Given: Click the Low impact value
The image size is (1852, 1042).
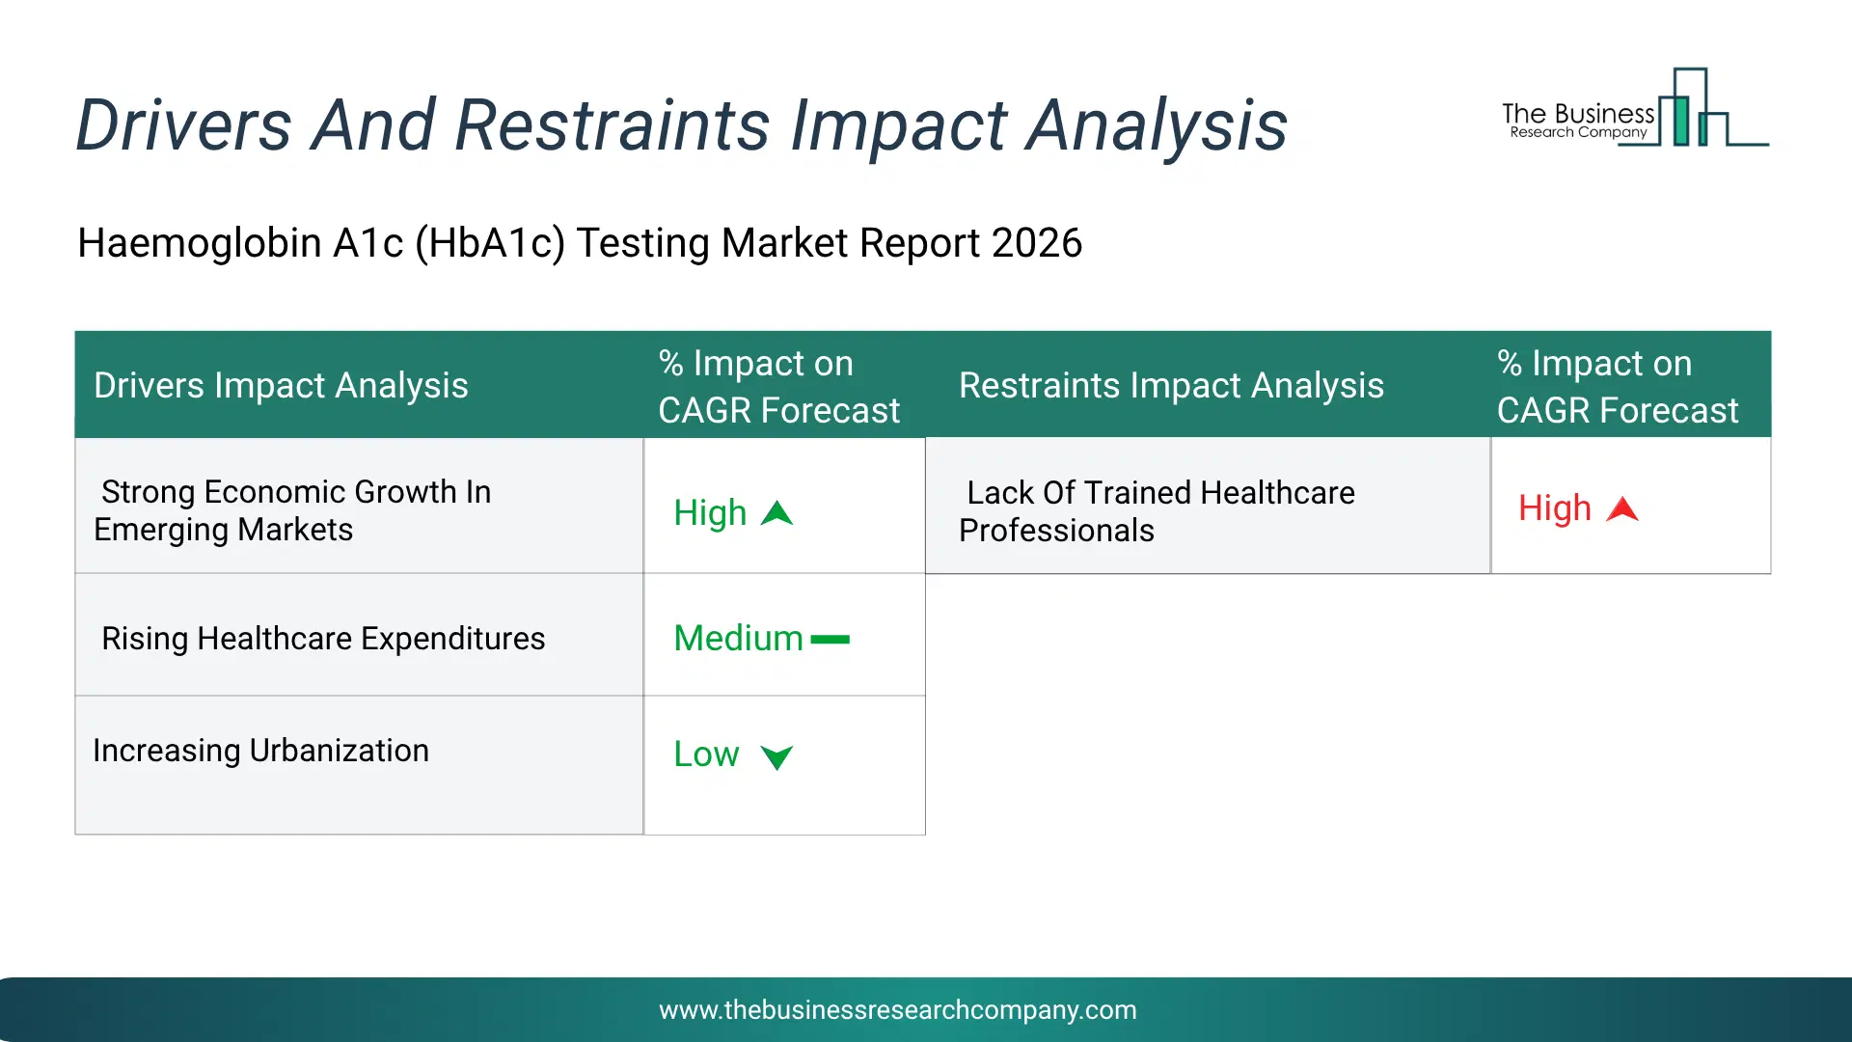Looking at the screenshot, I should (706, 754).
